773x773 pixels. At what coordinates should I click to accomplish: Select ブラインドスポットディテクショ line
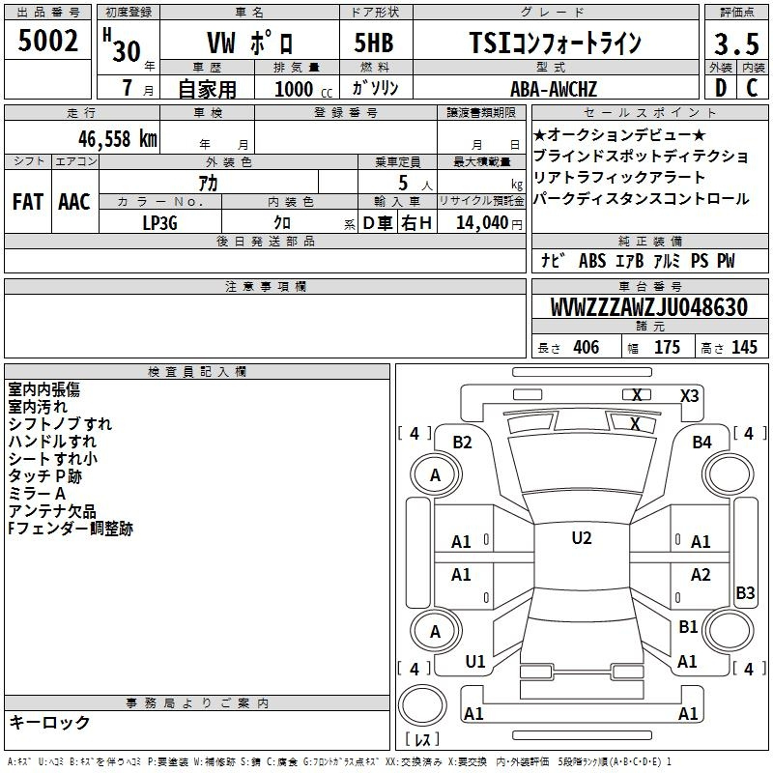click(641, 156)
